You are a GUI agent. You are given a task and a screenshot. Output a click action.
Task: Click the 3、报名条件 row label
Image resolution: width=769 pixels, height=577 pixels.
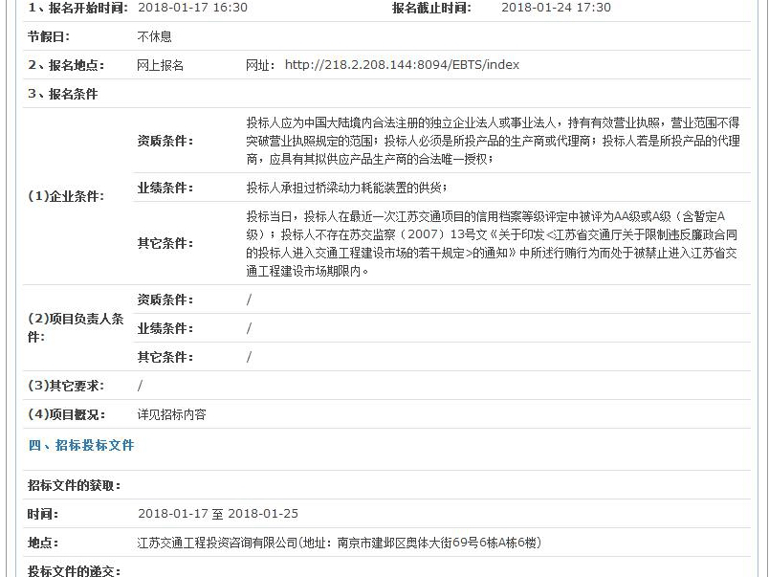(63, 94)
